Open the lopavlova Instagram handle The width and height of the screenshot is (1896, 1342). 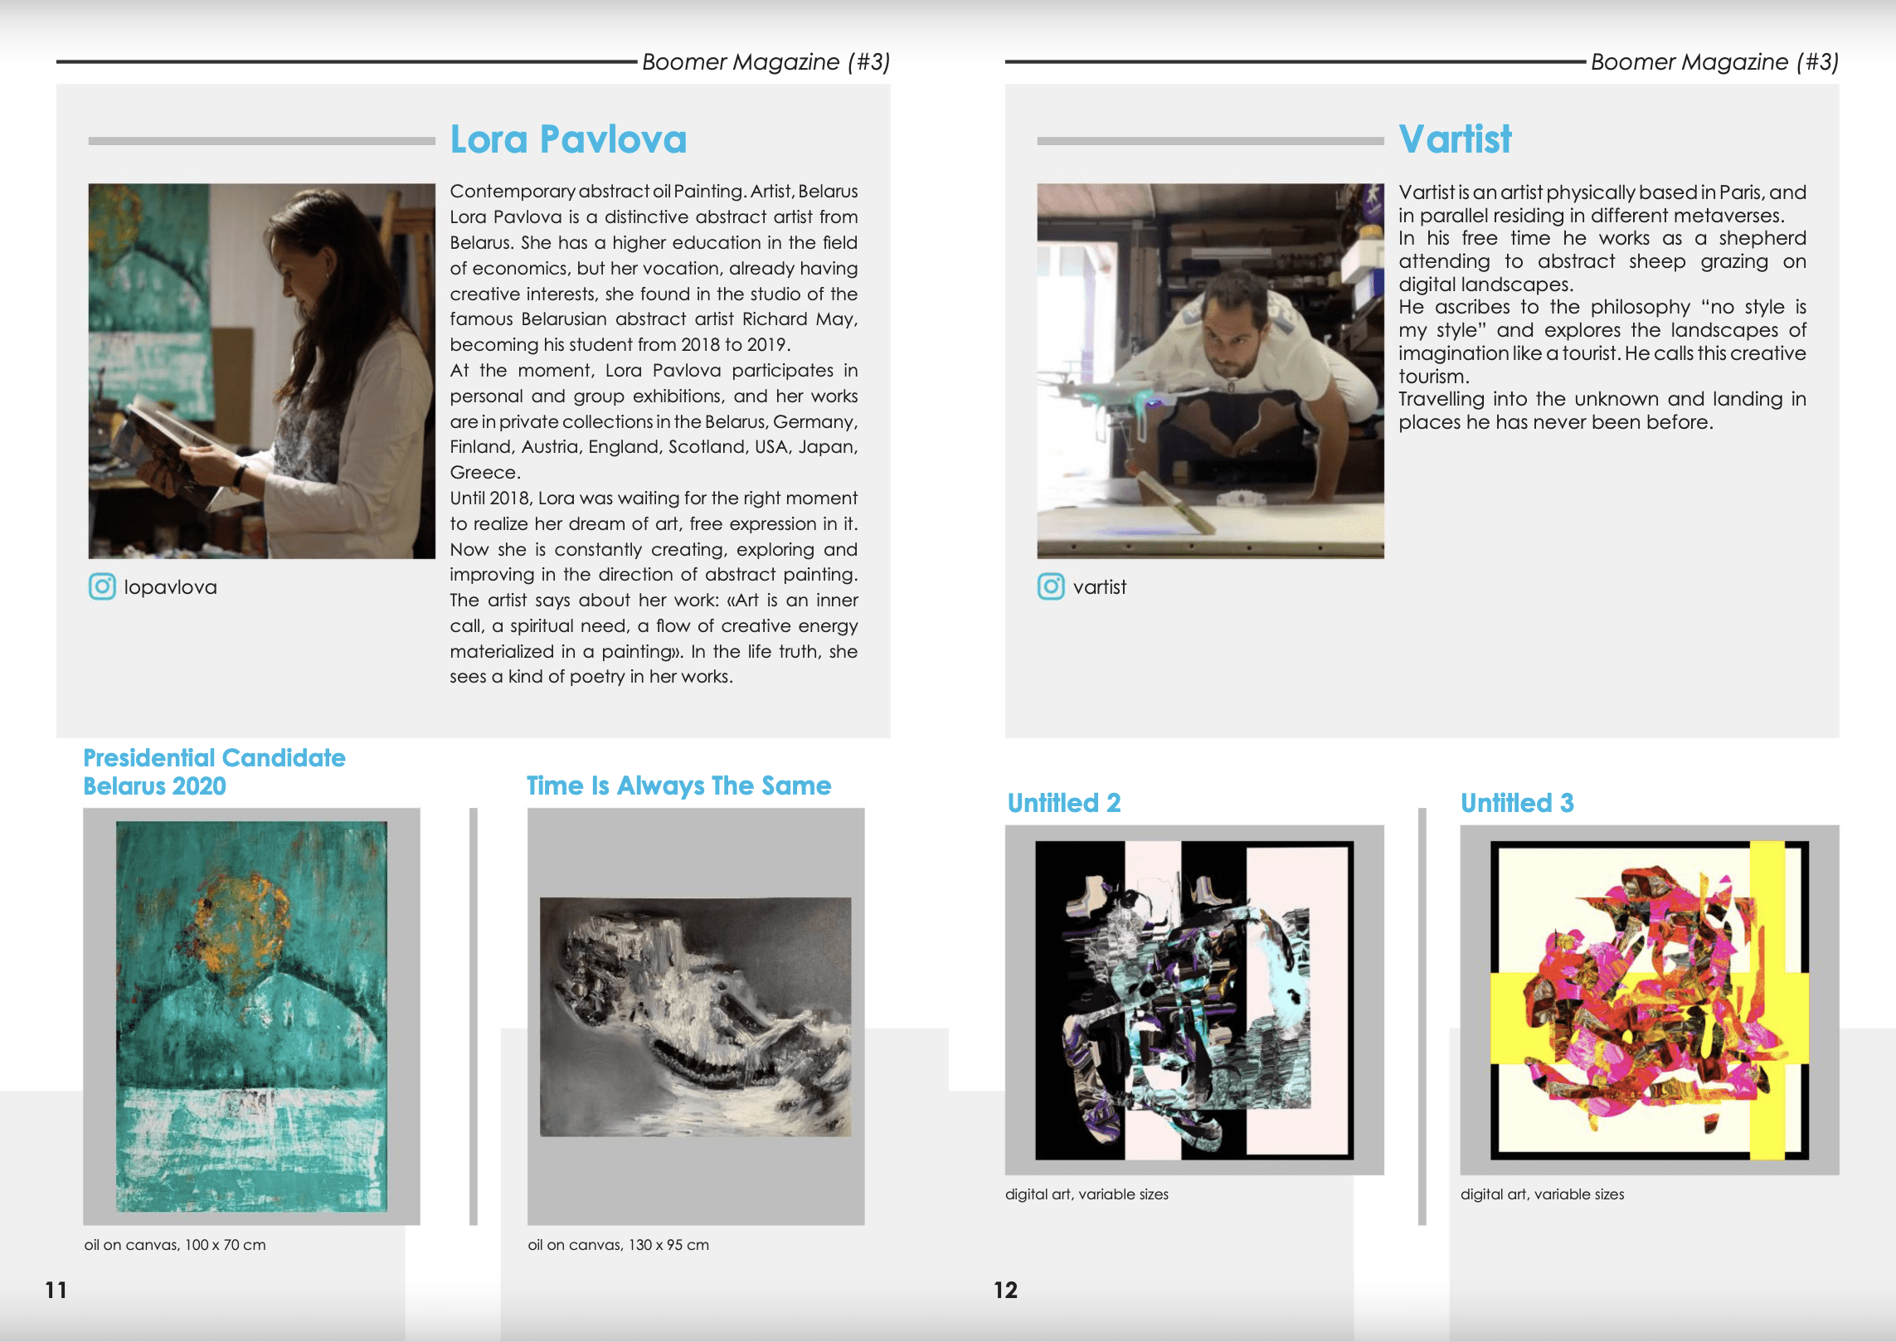(x=170, y=587)
